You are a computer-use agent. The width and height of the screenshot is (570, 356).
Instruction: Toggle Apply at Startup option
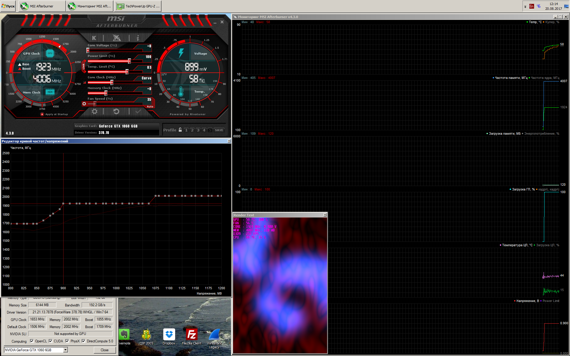point(42,114)
